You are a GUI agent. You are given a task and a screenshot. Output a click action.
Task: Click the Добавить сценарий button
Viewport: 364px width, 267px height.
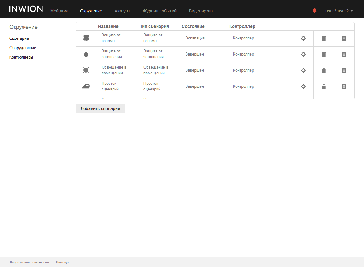pos(100,109)
